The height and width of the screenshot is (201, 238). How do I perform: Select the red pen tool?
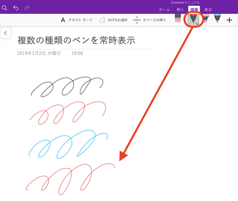193,19
